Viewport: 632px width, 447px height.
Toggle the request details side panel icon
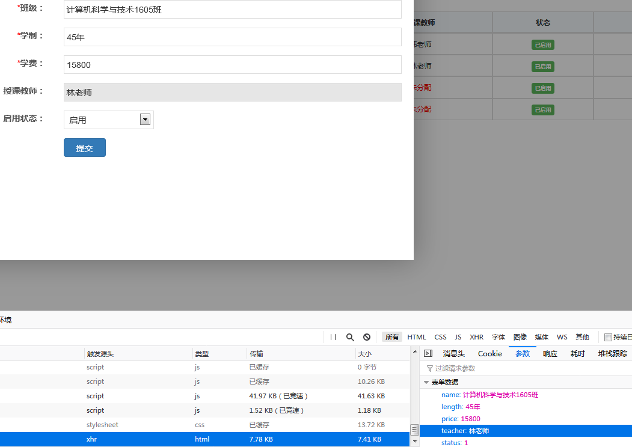coord(428,353)
